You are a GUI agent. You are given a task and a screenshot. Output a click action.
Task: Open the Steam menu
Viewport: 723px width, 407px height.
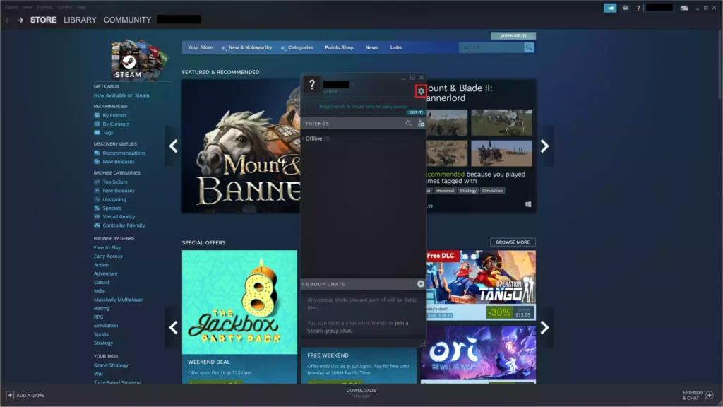tap(11, 7)
